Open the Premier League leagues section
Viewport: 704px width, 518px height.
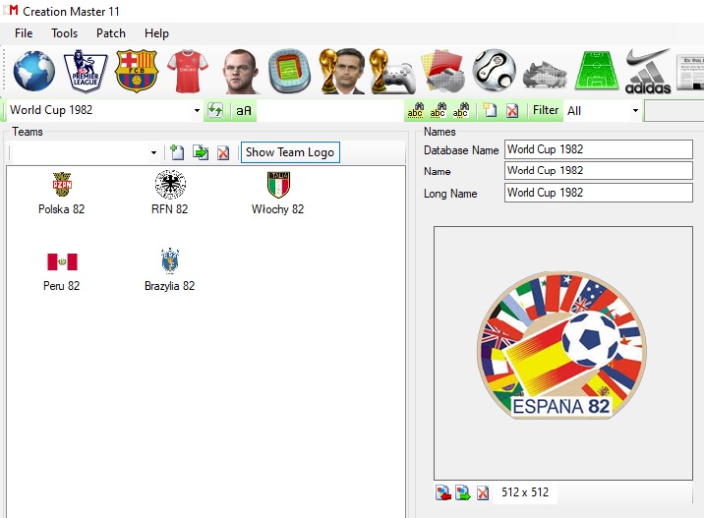[86, 71]
